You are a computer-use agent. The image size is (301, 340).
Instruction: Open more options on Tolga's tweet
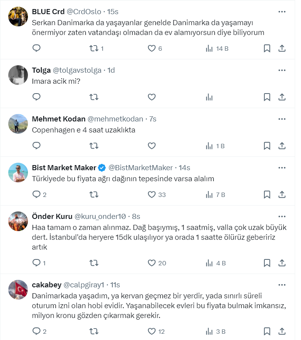click(x=282, y=70)
